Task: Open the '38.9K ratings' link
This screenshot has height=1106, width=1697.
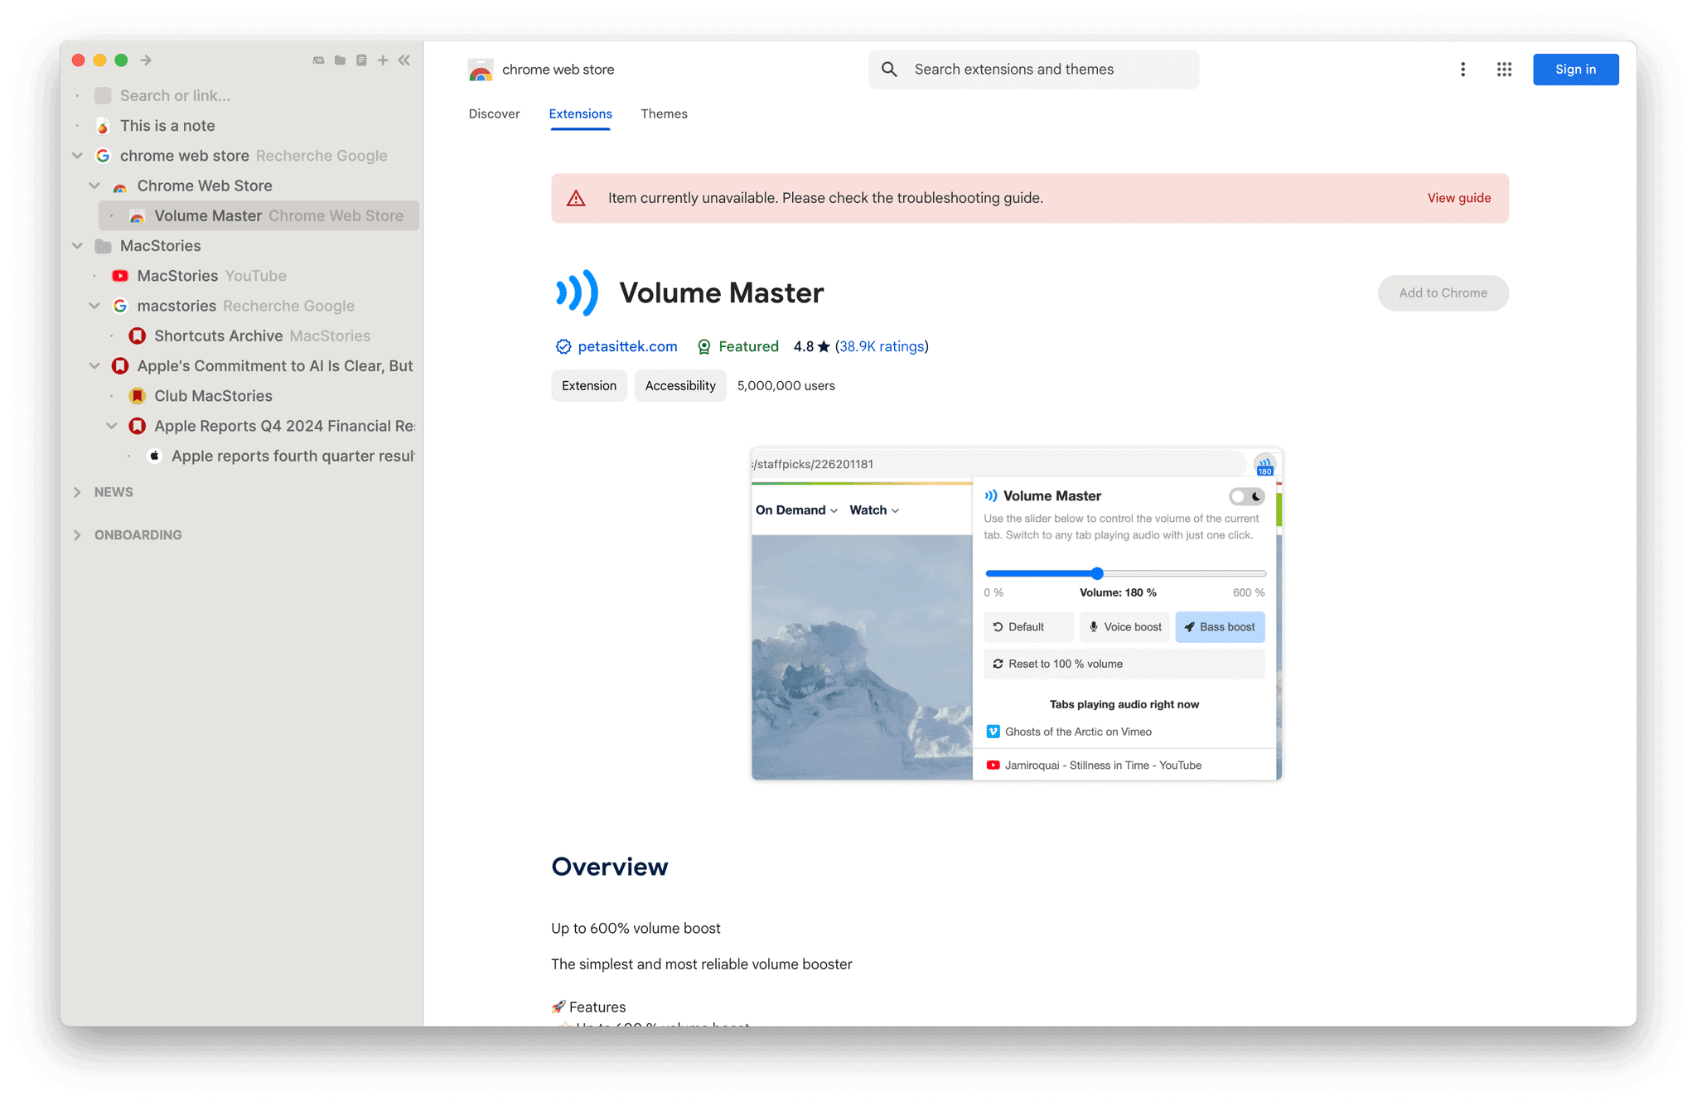Action: click(882, 346)
